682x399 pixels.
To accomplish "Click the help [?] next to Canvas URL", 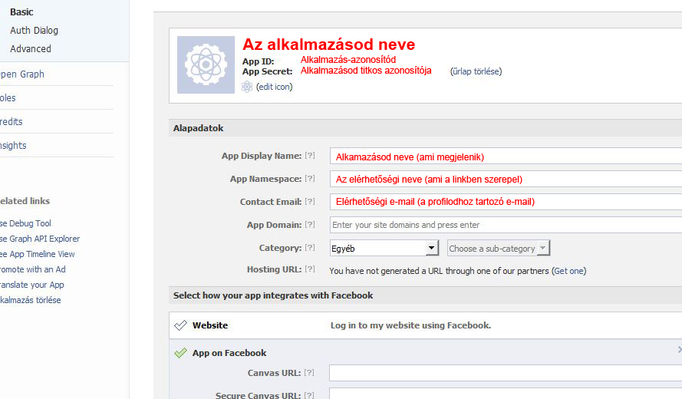I will point(309,373).
